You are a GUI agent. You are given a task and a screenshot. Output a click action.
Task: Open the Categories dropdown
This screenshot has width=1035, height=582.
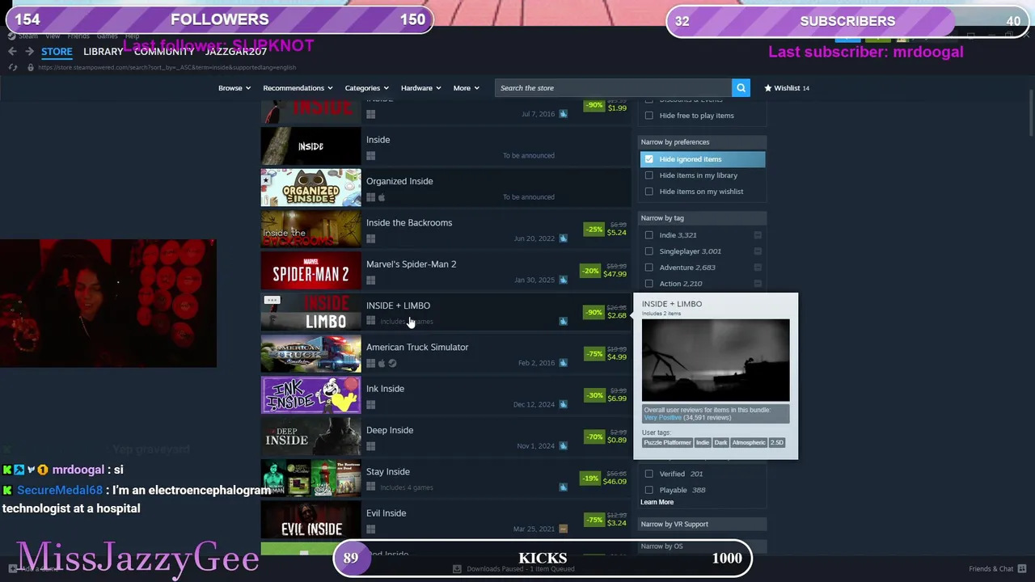point(366,88)
